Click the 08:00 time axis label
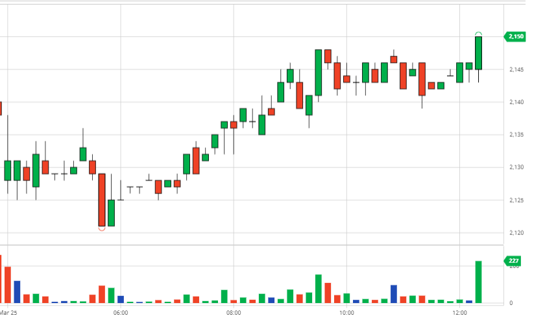This screenshot has height=331, width=545. point(234,313)
